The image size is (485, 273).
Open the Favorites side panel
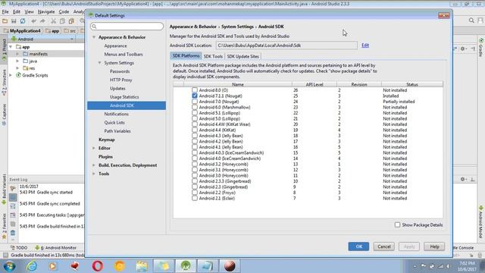pos(4,226)
